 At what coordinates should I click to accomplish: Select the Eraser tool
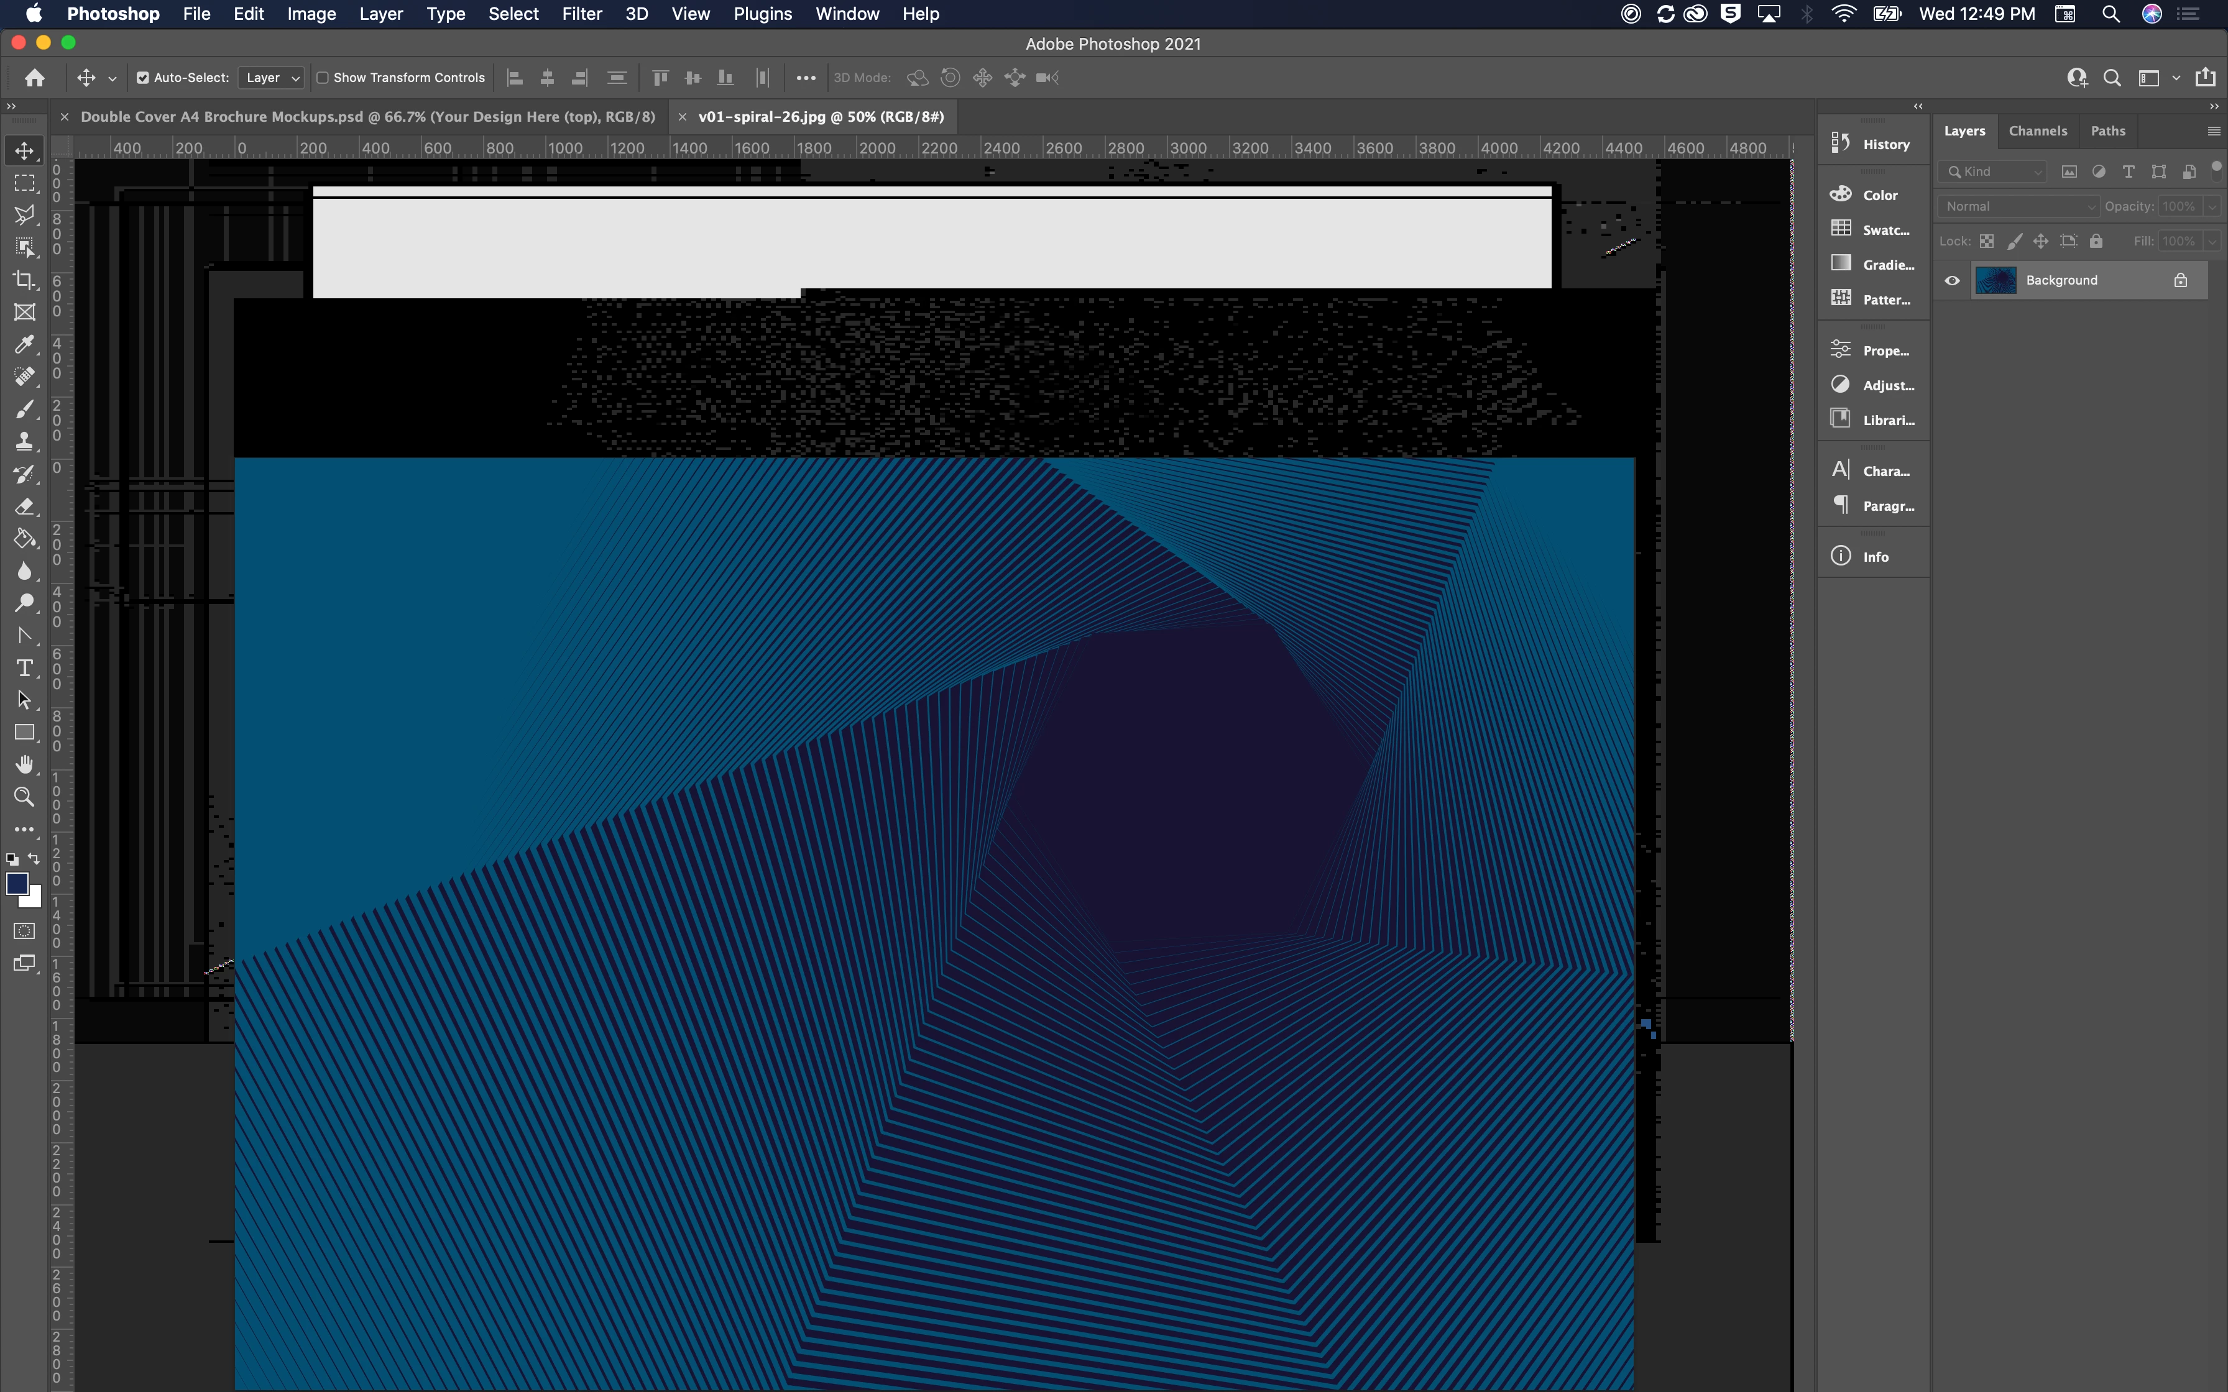point(25,506)
